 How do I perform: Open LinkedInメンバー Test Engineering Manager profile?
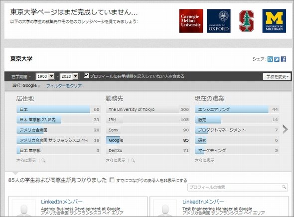pos(203,202)
